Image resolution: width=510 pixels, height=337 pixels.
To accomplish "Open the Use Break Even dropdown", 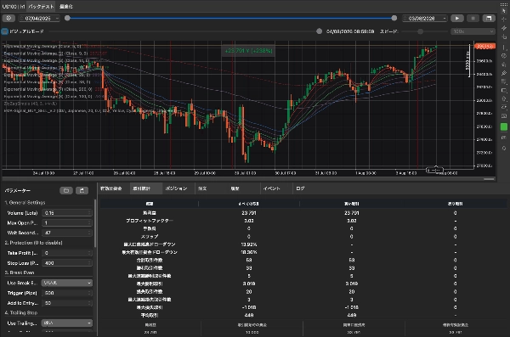I will click(67, 283).
